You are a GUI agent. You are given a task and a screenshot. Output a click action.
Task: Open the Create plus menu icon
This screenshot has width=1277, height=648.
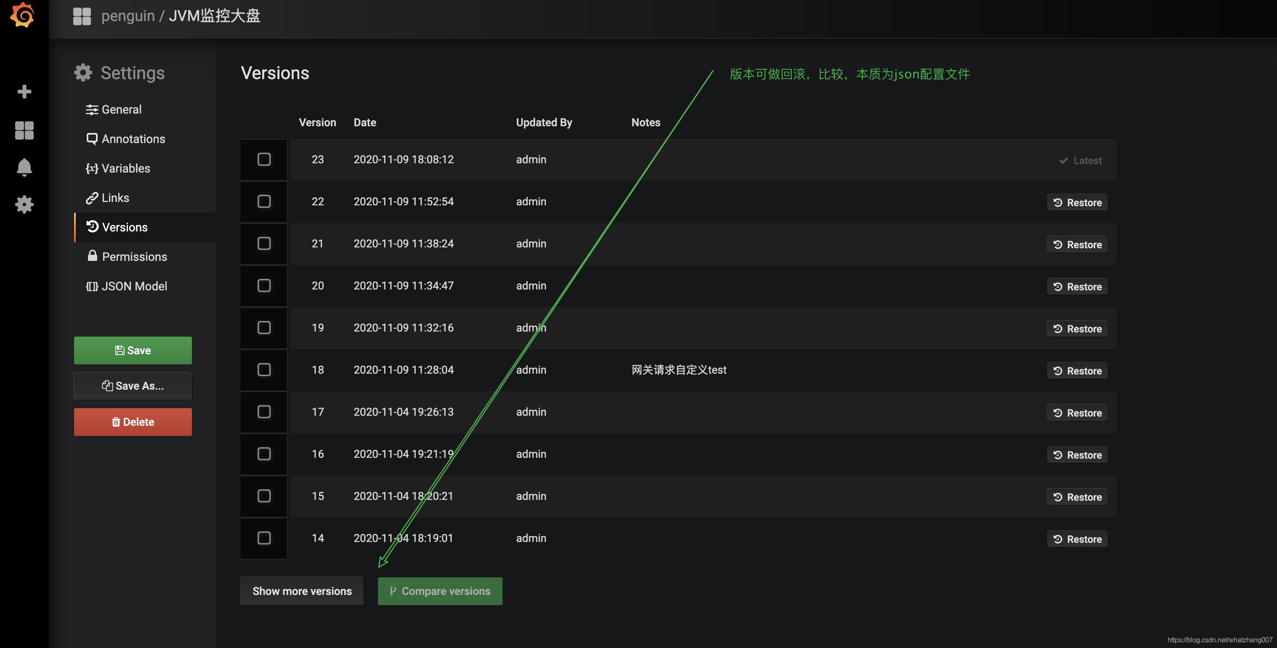pos(24,92)
